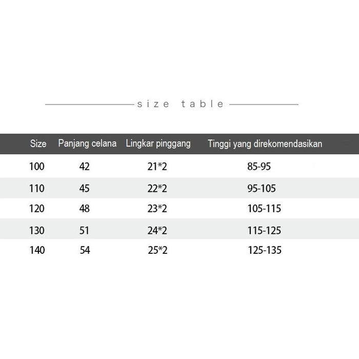Select the "Panjang celana" column header
Image resolution: width=359 pixels, height=359 pixels.
(87, 143)
